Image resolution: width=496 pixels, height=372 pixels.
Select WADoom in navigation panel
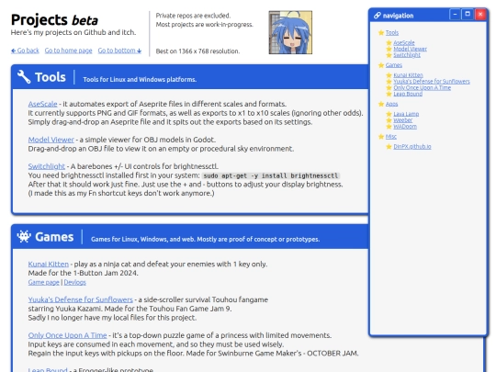[405, 127]
